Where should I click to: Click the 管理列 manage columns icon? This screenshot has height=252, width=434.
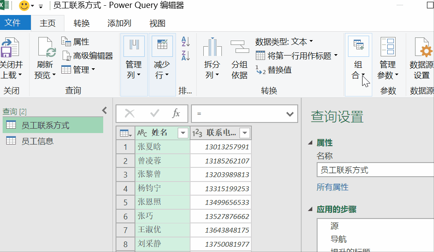click(134, 46)
